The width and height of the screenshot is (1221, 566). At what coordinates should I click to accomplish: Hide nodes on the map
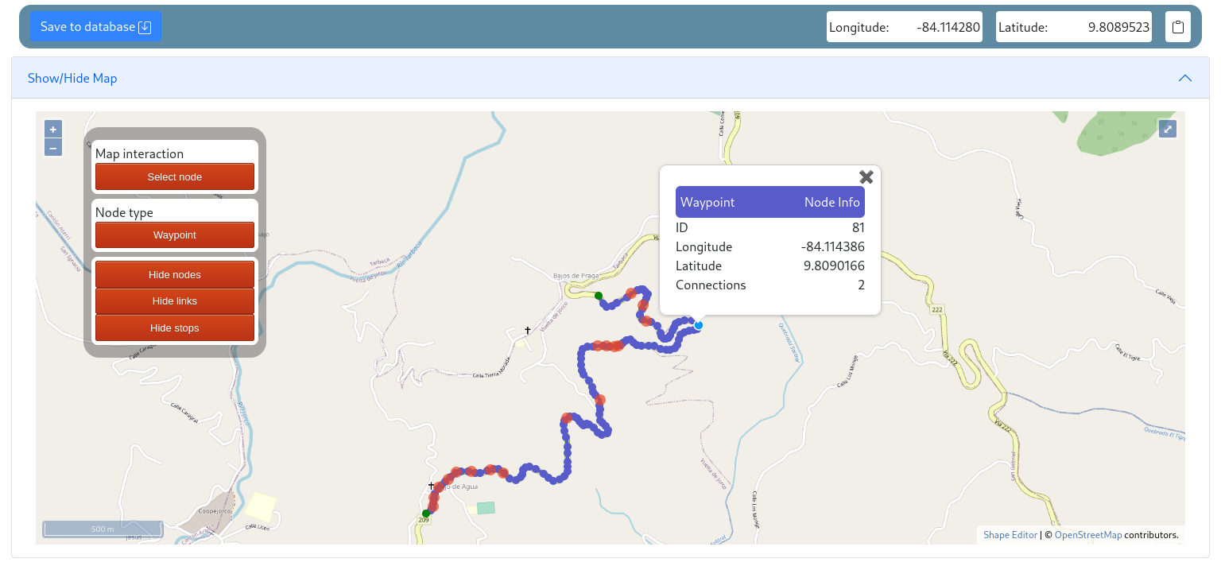175,274
